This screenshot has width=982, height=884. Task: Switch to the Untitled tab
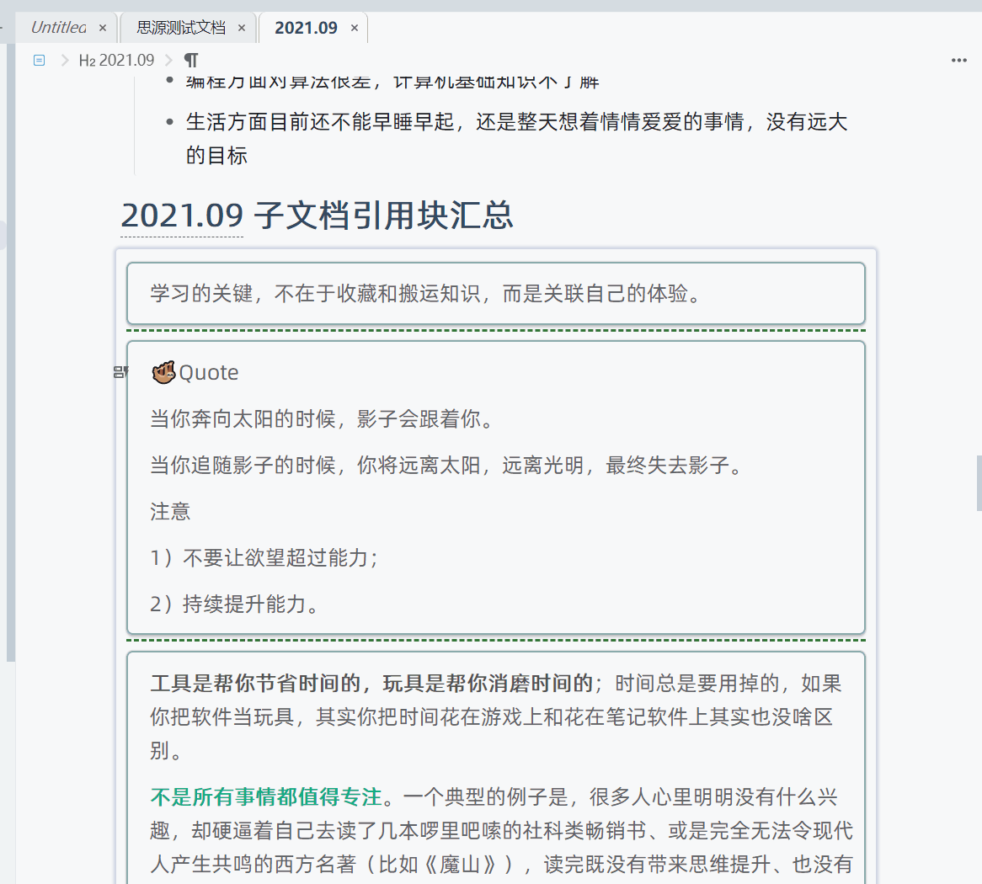(x=59, y=27)
